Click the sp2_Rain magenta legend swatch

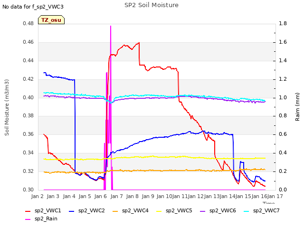coord(28,219)
